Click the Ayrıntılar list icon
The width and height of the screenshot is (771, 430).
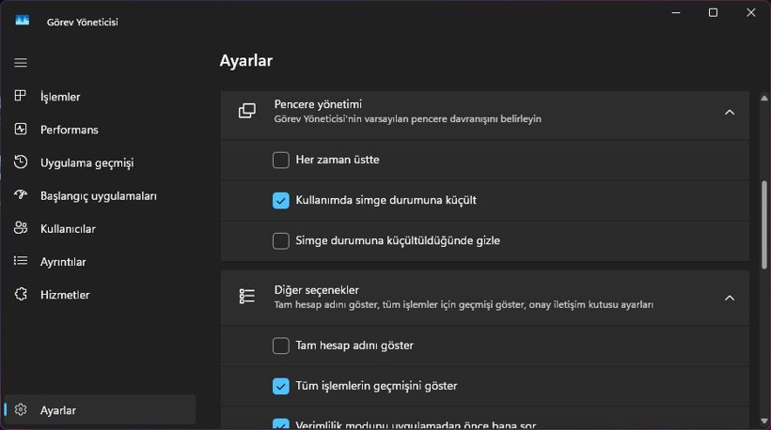(21, 261)
